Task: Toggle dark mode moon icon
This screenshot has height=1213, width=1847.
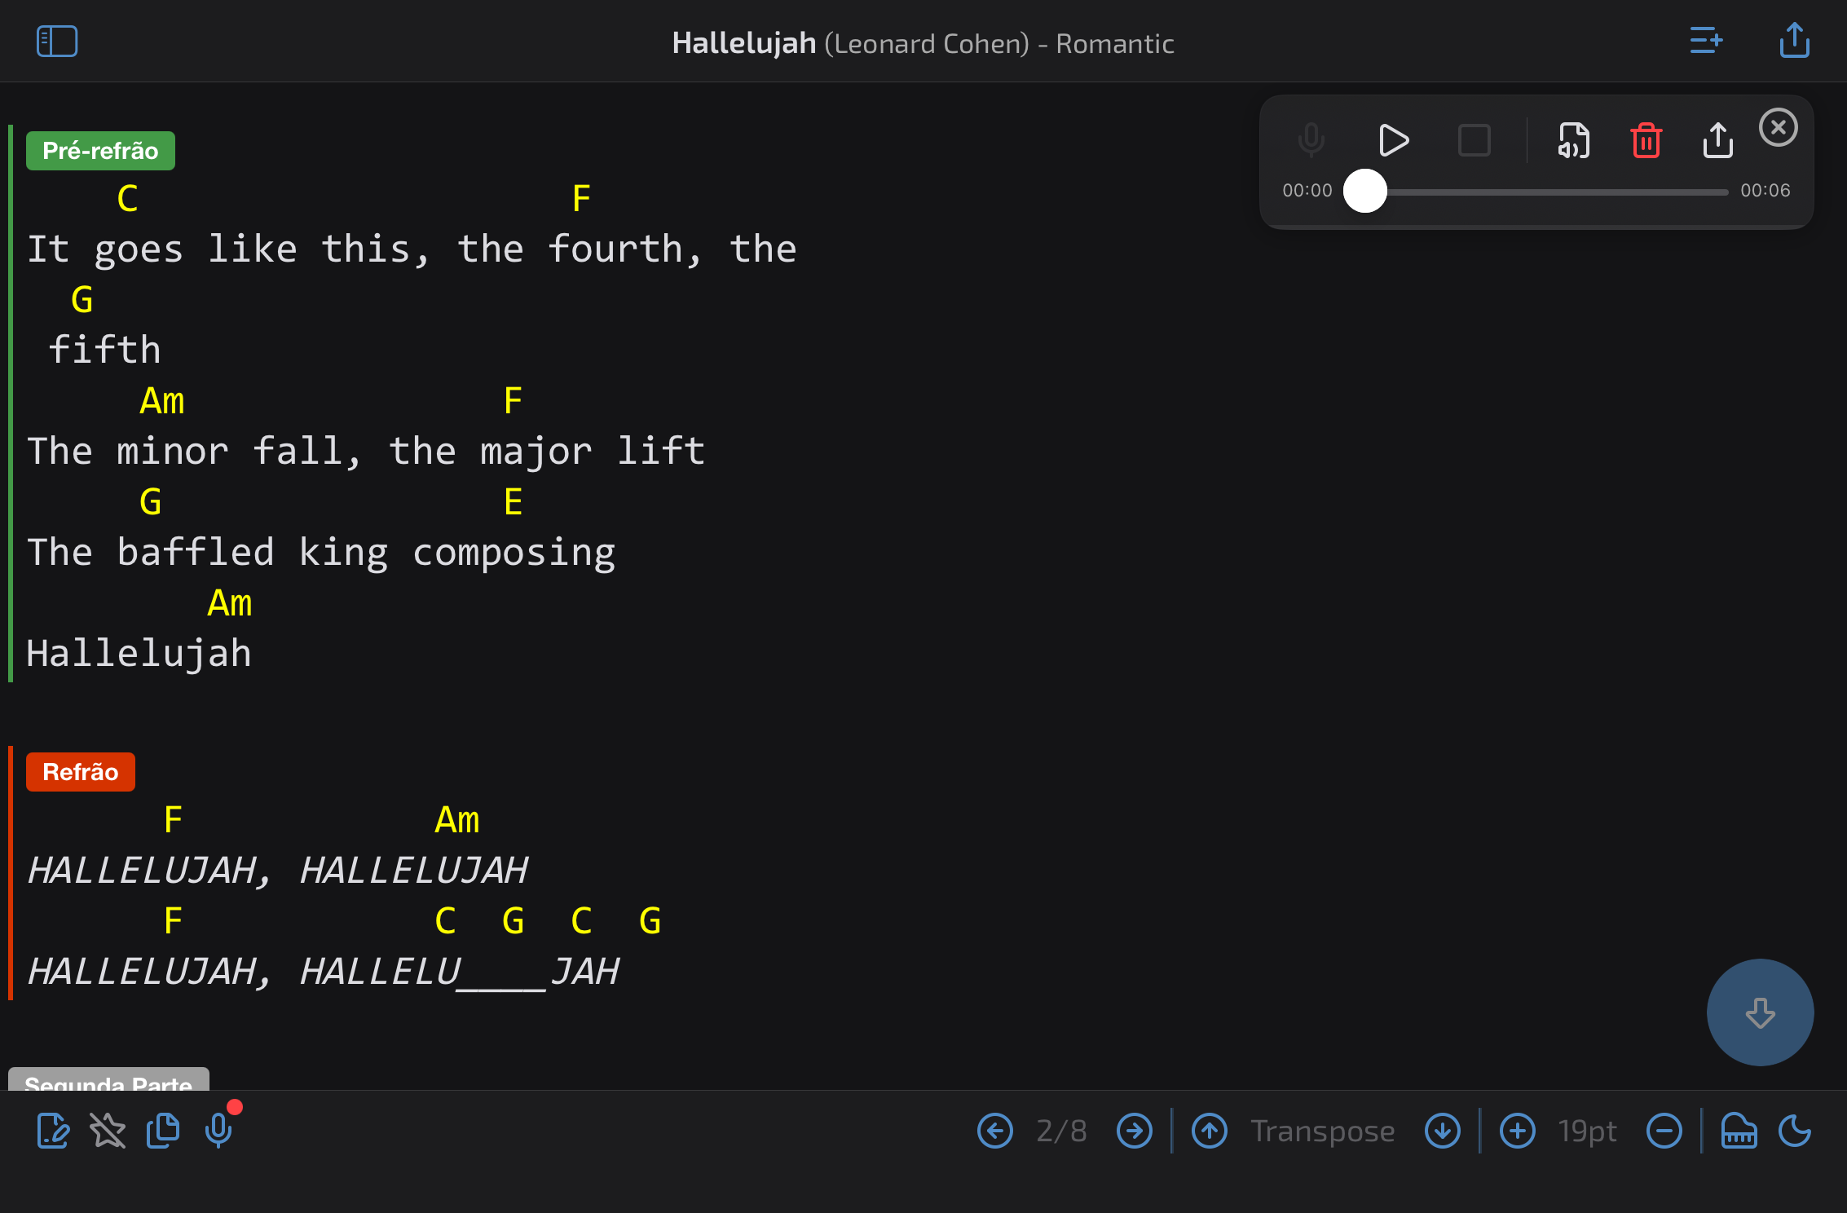Action: point(1794,1131)
